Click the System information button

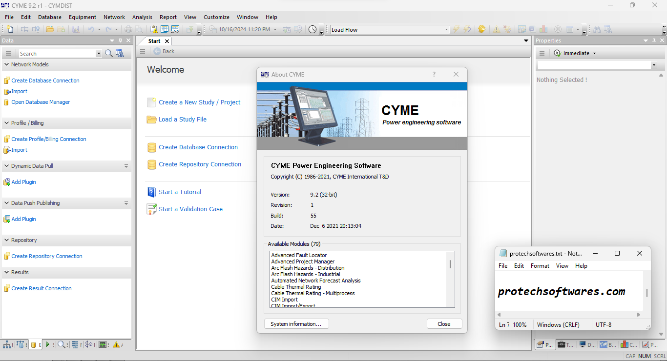[x=296, y=324]
